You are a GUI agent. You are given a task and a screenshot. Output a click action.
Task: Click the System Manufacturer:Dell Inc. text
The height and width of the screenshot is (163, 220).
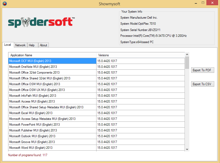[x=139, y=18]
